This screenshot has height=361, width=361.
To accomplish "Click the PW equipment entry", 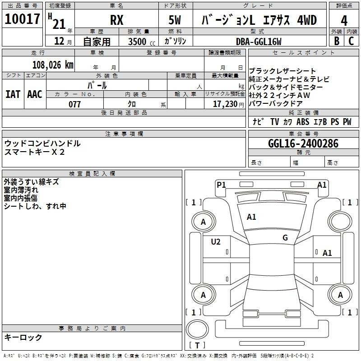I will [x=347, y=121].
